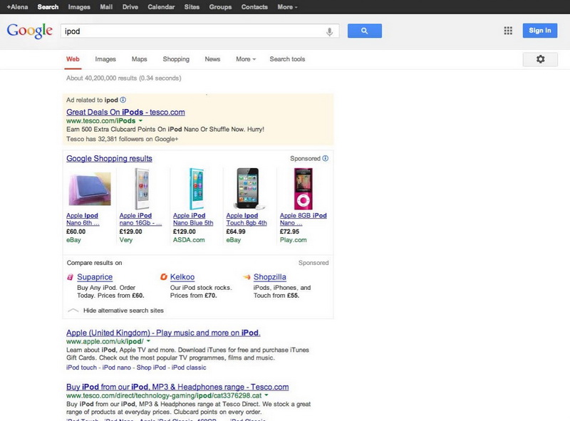Open Apple iPod nano 16Gb product link
Screen dimensions: 570x421
click(x=140, y=219)
